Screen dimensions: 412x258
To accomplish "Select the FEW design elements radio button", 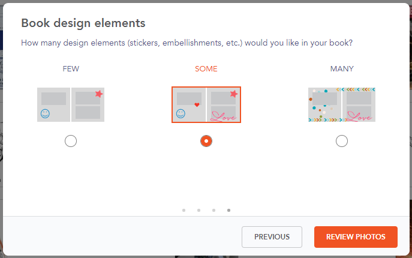I will coord(71,141).
